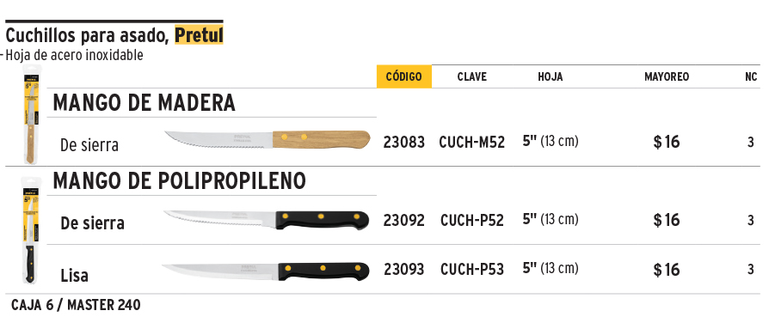Viewport: 769px width, 323px height.
Task: Click the MANGO DE MADERA heading
Action: click(x=145, y=103)
